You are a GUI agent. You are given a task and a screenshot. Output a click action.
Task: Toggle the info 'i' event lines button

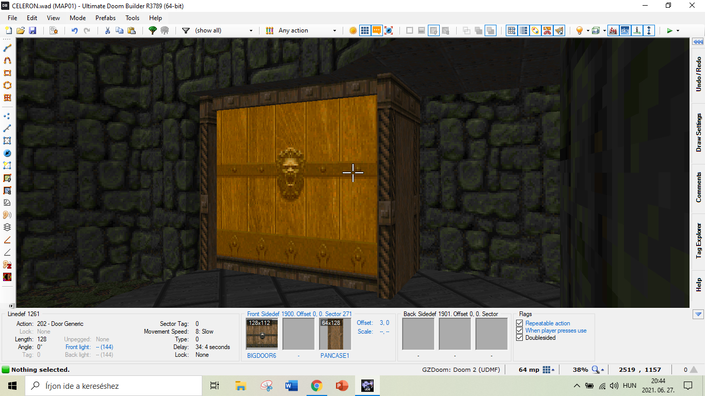637,30
